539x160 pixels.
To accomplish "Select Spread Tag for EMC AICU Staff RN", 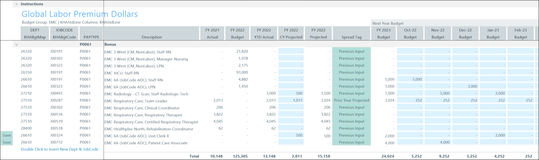I will (351, 72).
